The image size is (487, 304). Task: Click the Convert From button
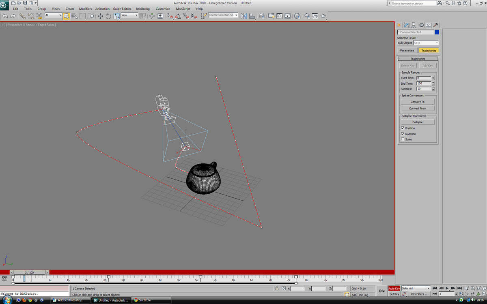pyautogui.click(x=418, y=108)
